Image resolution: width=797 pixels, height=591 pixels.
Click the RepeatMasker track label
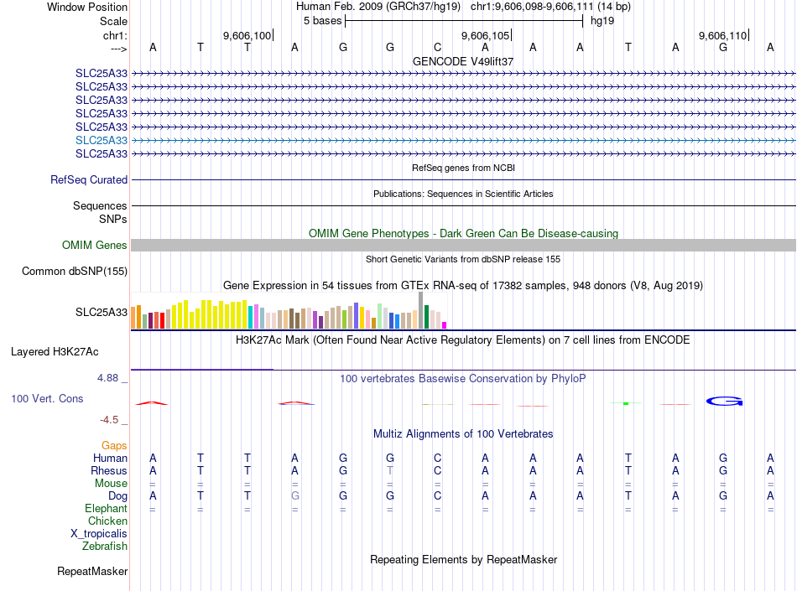click(92, 572)
